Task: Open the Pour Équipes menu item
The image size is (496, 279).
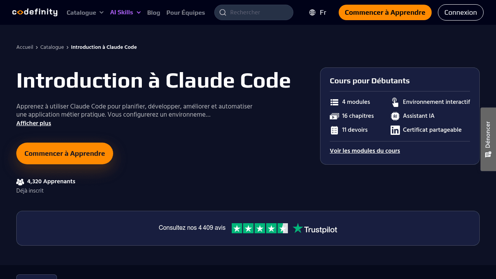Action: tap(186, 12)
